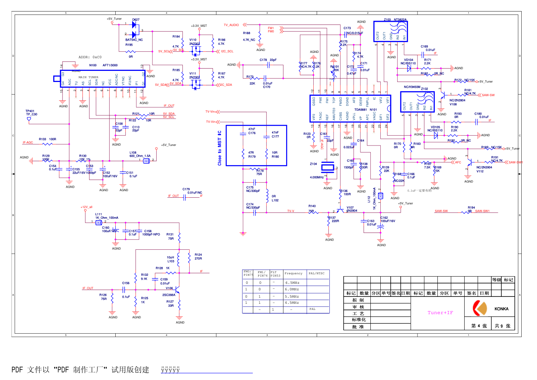Select the TV-Vin- input label
This screenshot has height=380, width=537.
tap(211, 122)
